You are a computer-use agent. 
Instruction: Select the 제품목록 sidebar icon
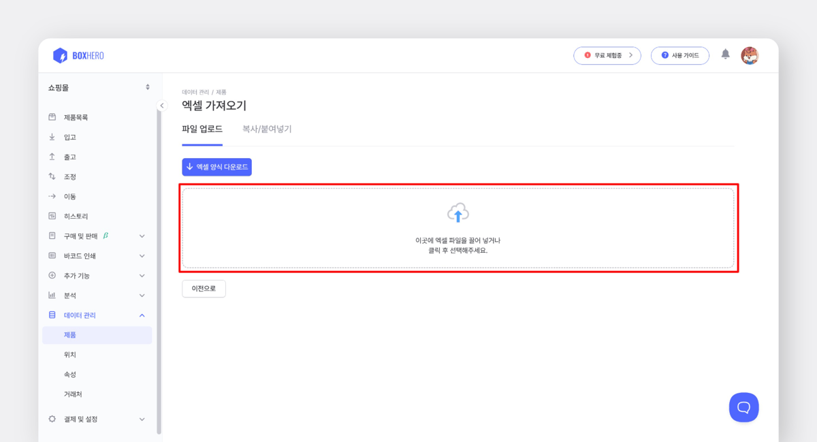point(52,116)
